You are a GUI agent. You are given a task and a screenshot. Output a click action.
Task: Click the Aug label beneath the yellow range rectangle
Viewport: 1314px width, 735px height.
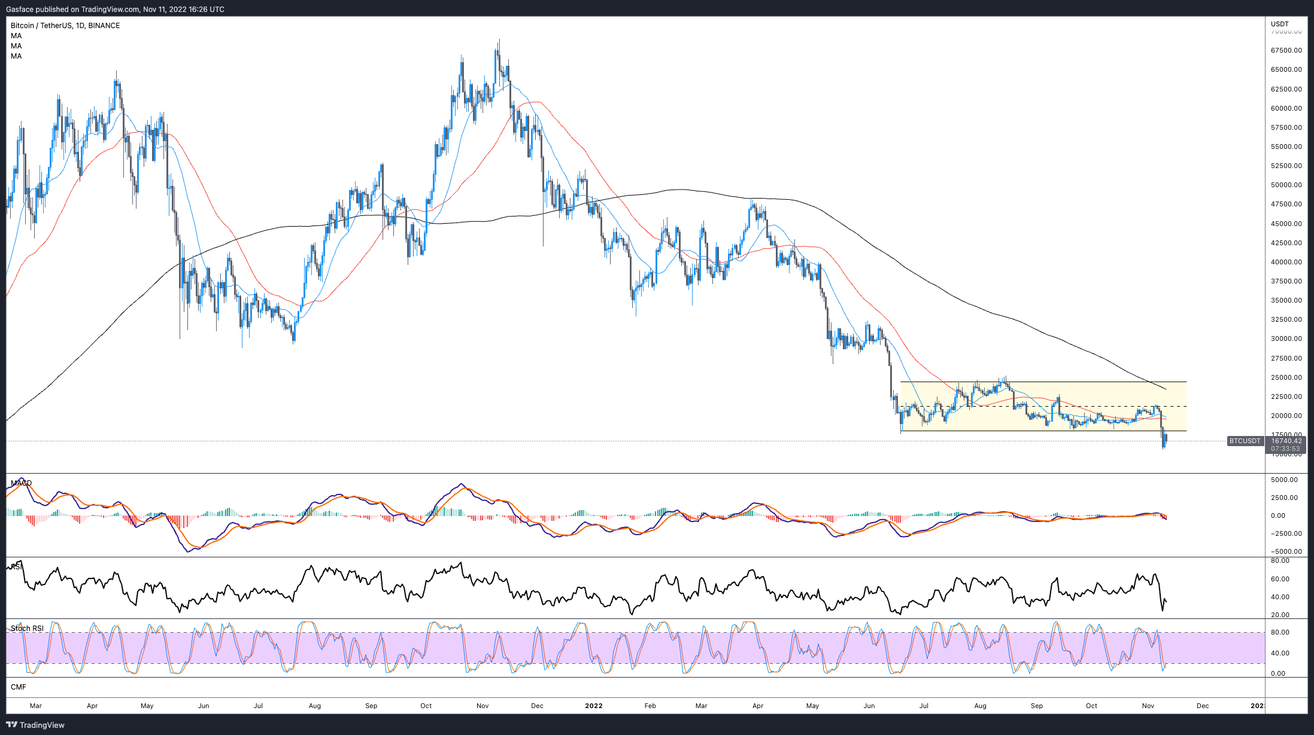tap(980, 706)
